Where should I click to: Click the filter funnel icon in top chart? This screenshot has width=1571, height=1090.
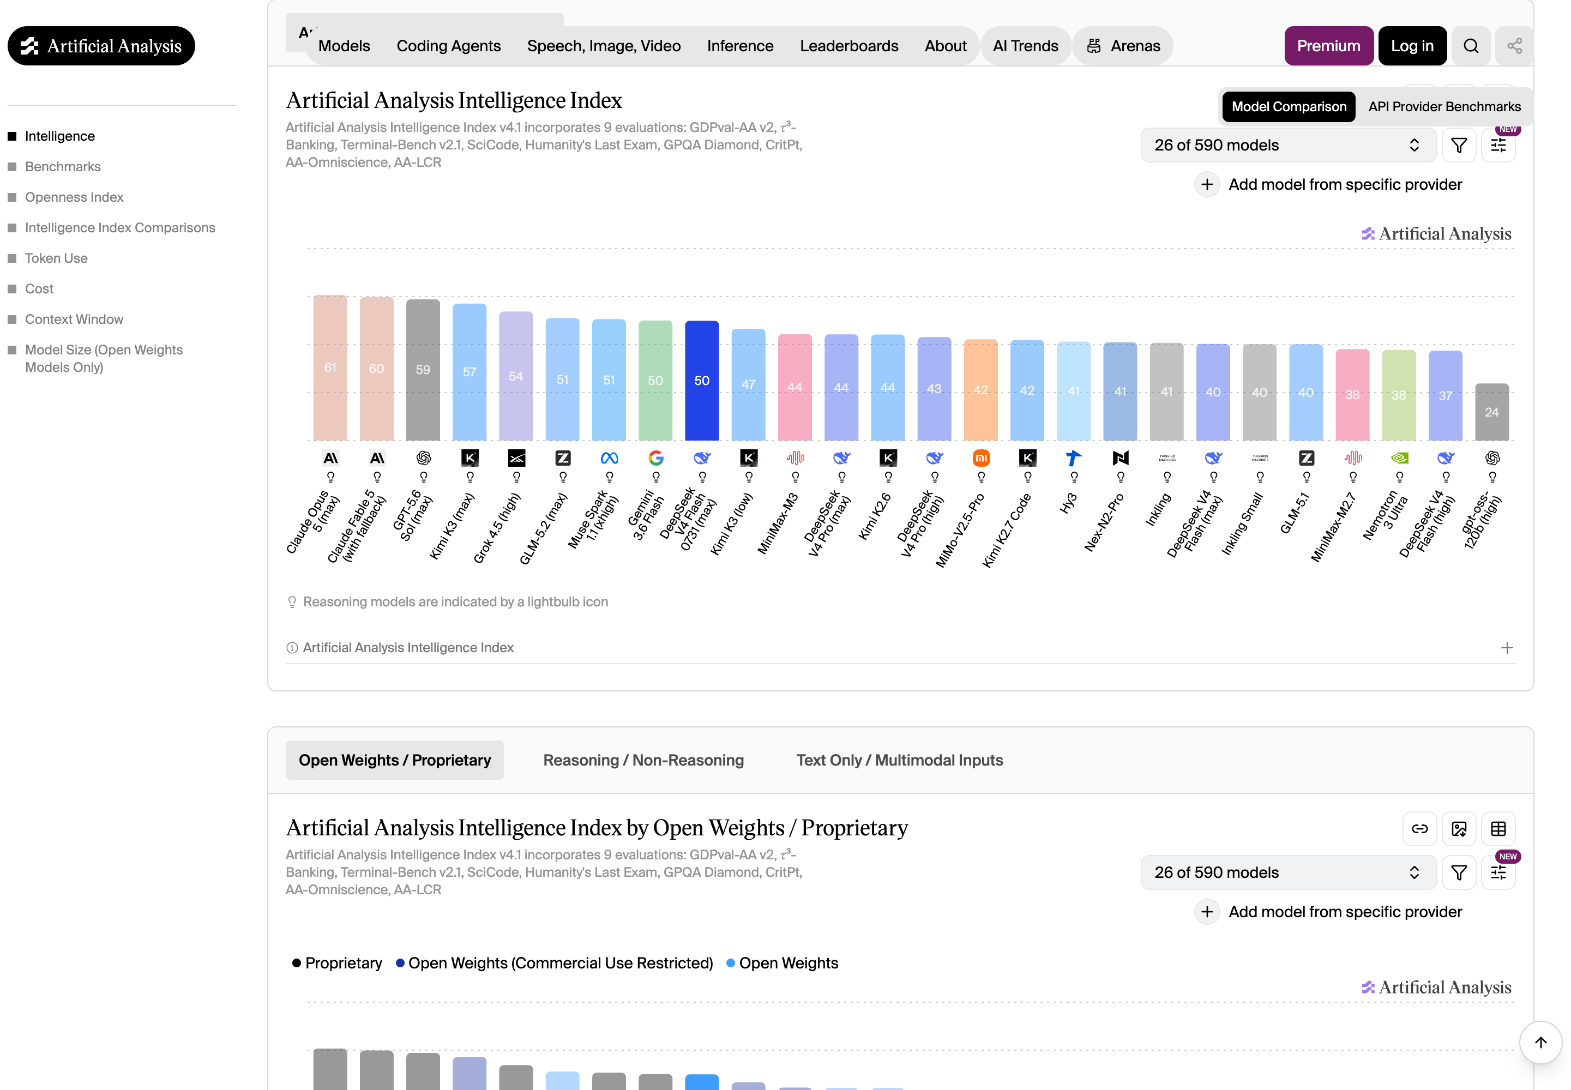[x=1458, y=145]
